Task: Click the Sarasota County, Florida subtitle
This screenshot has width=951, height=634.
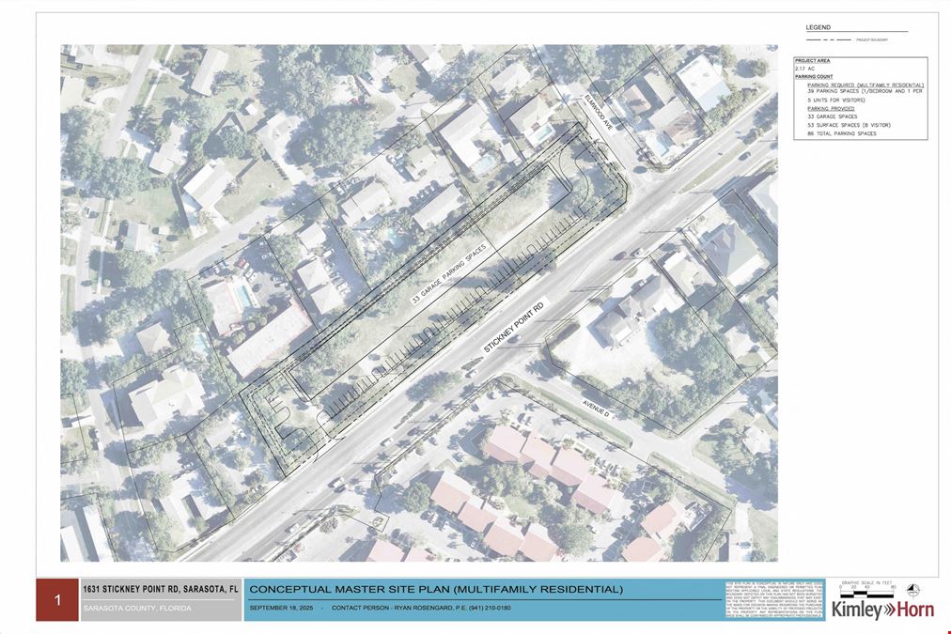Action: [x=137, y=608]
